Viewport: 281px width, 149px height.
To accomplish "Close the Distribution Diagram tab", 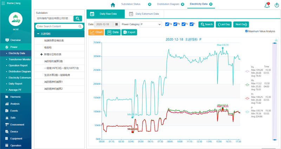I will coord(182,4).
